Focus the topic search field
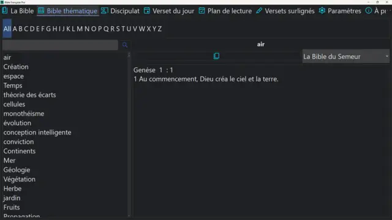 coord(60,45)
